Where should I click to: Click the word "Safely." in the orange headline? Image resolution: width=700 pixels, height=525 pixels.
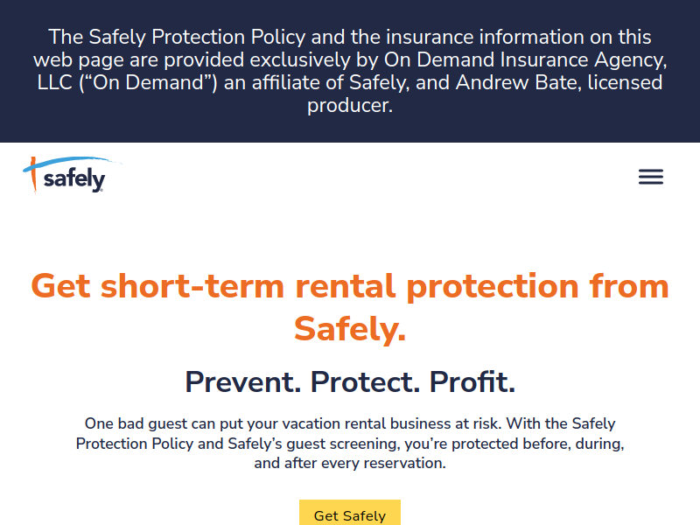(x=350, y=329)
